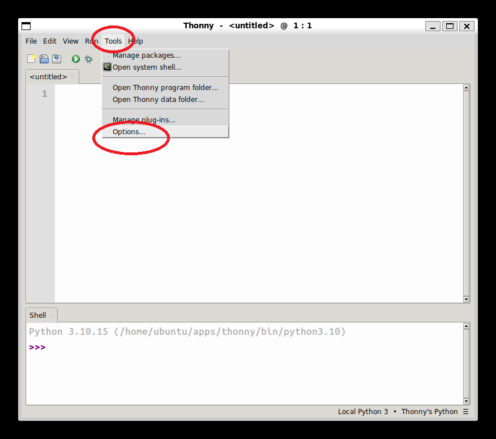
Task: Start debugging with the bug icon
Action: click(88, 59)
